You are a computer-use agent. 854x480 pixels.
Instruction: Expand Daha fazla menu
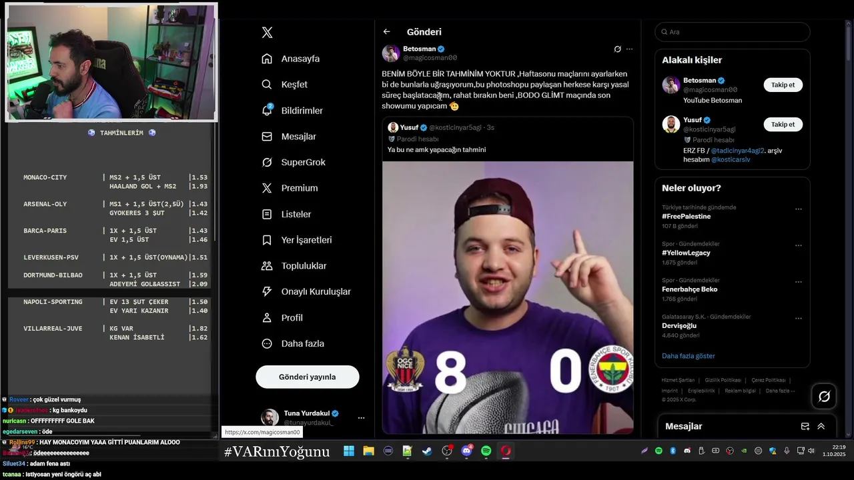(293, 343)
